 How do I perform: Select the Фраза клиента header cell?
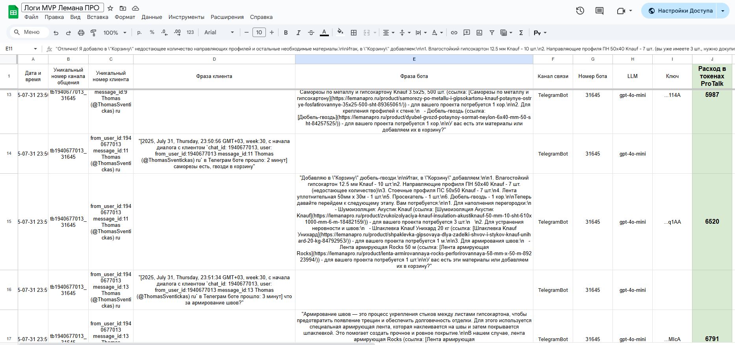[214, 76]
